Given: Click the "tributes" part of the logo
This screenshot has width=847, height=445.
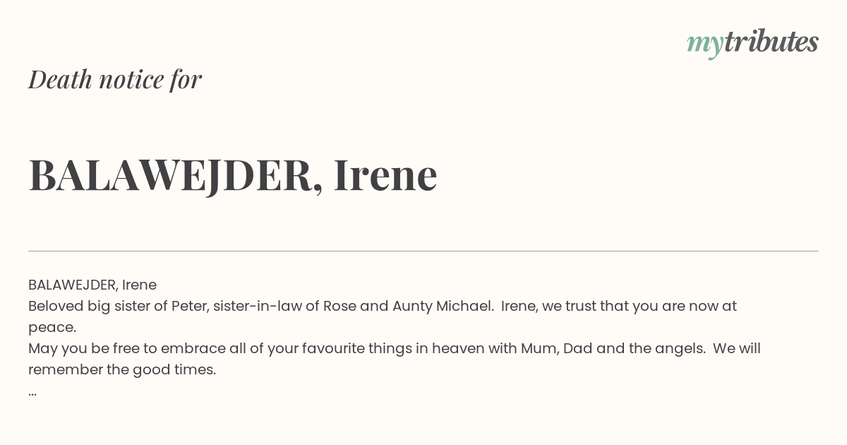Looking at the screenshot, I should [771, 41].
